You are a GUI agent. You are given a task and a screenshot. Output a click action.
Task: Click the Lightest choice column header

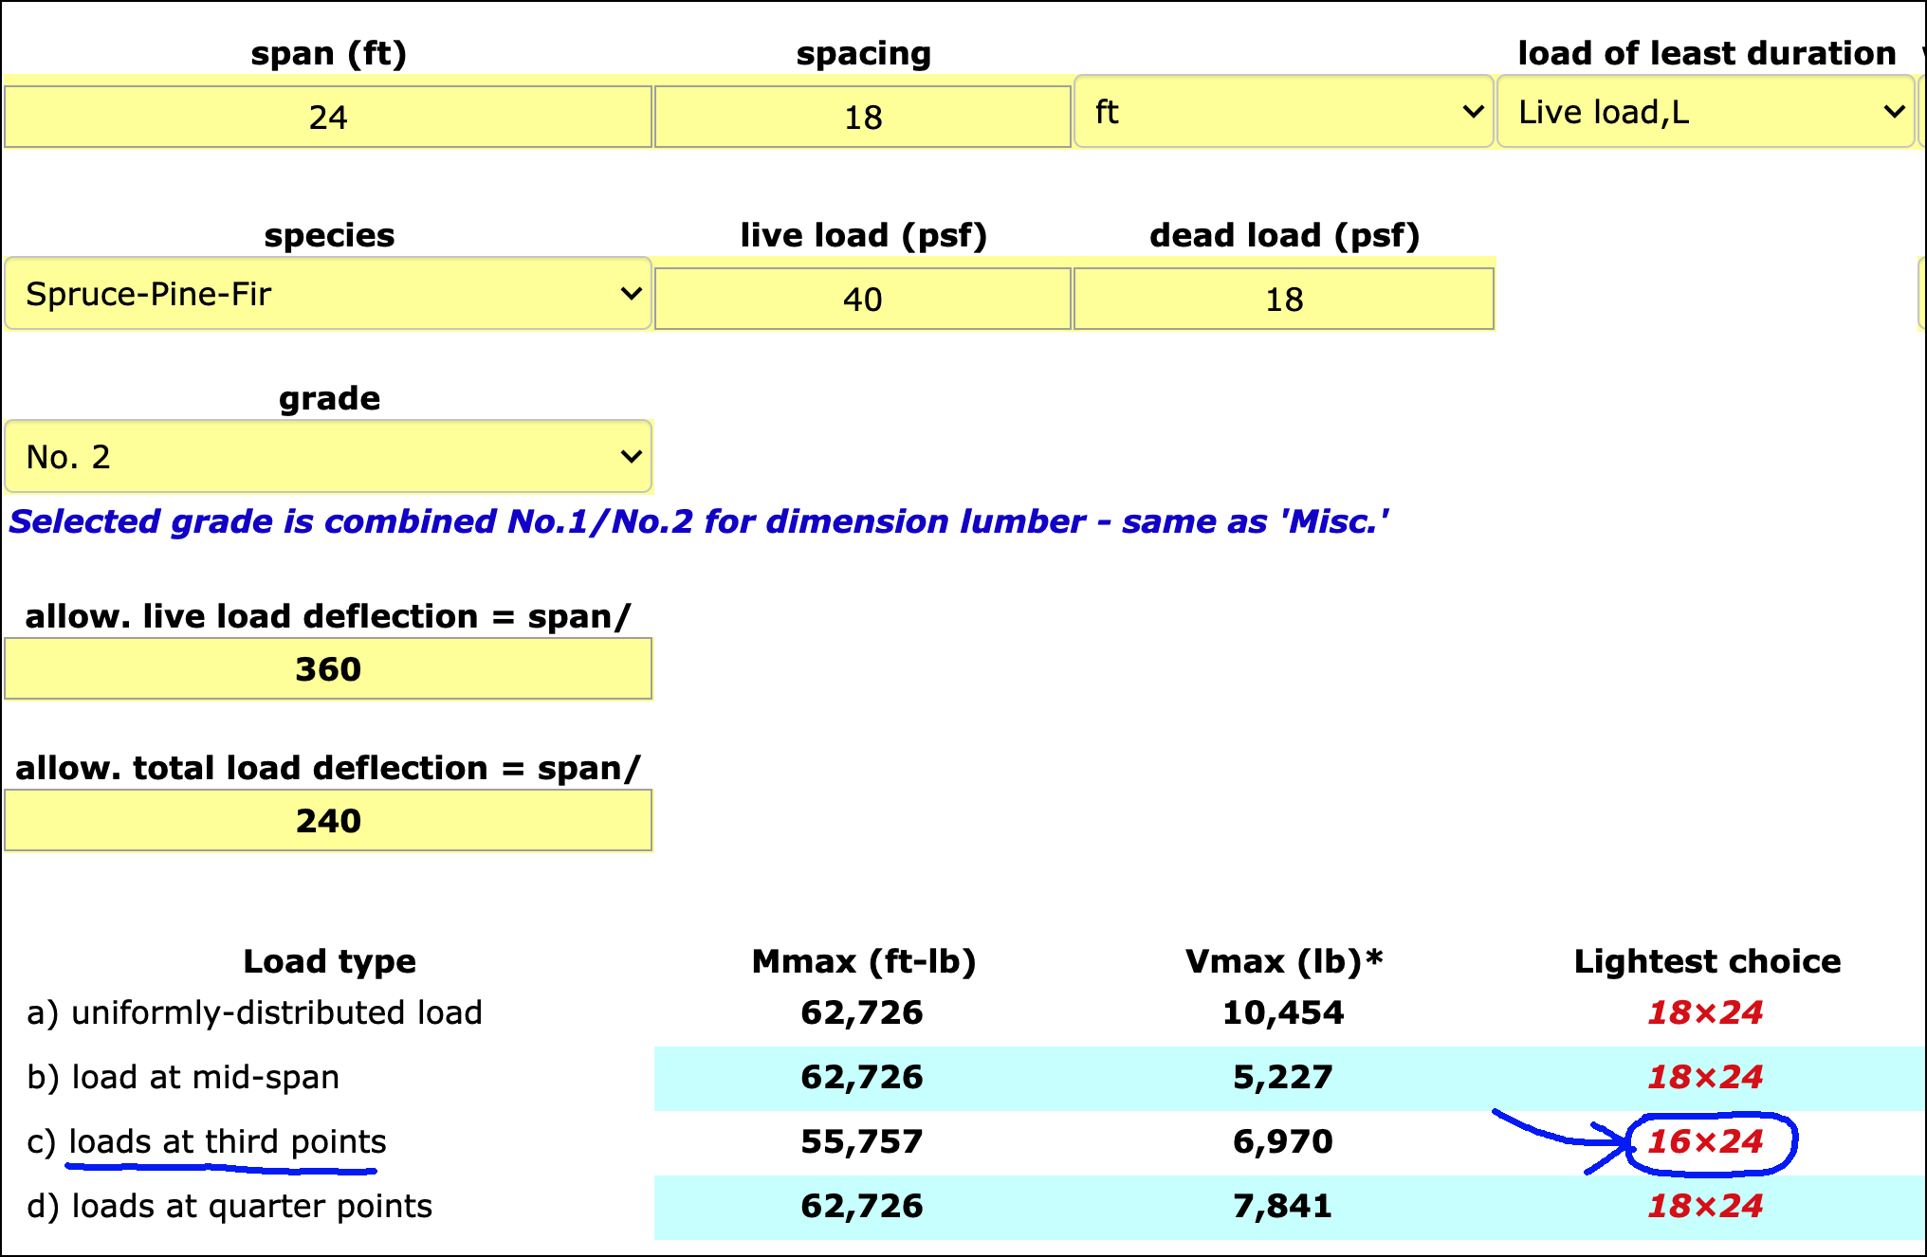1707,961
